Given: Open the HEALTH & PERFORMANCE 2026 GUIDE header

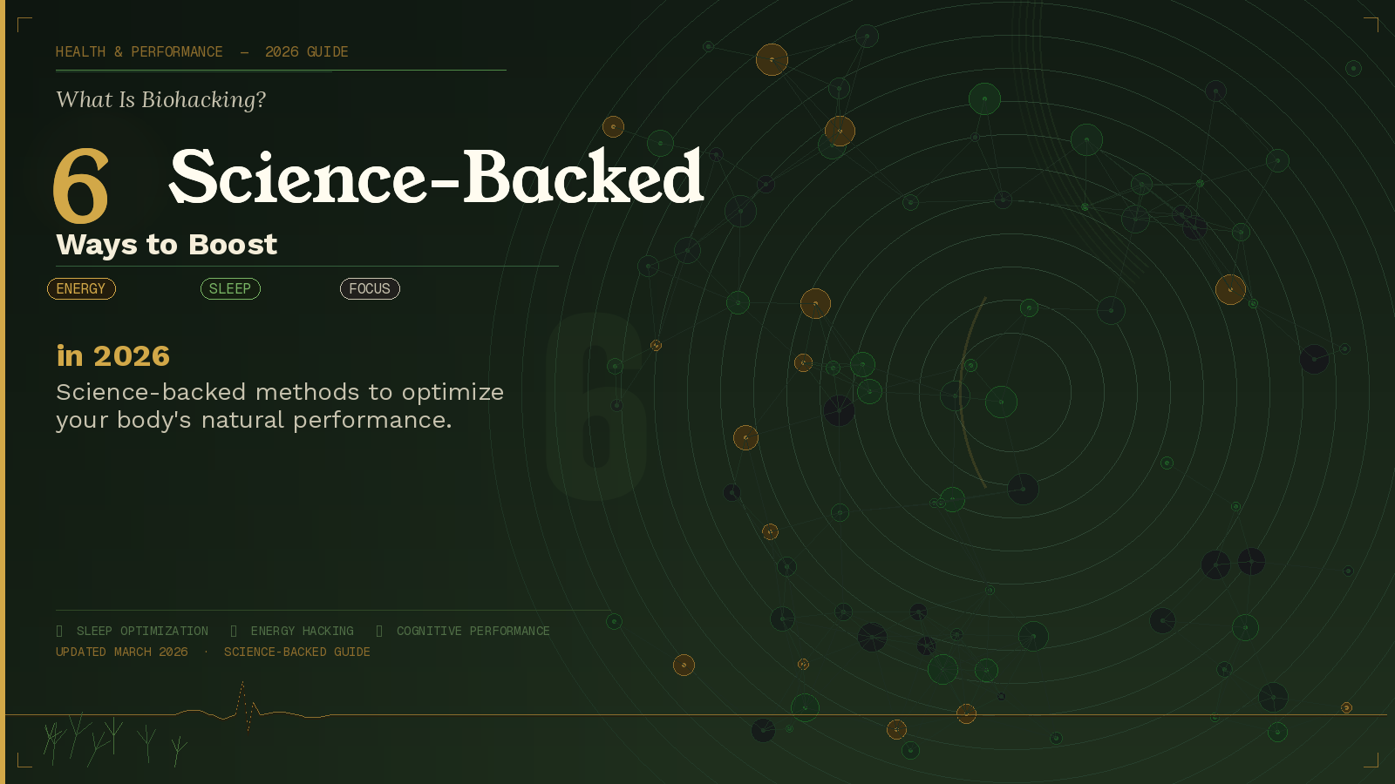Looking at the screenshot, I should pyautogui.click(x=201, y=51).
